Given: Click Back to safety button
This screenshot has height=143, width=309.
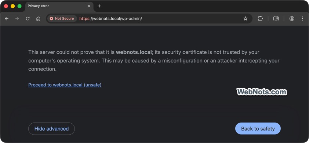Looking at the screenshot, I should click(x=258, y=129).
